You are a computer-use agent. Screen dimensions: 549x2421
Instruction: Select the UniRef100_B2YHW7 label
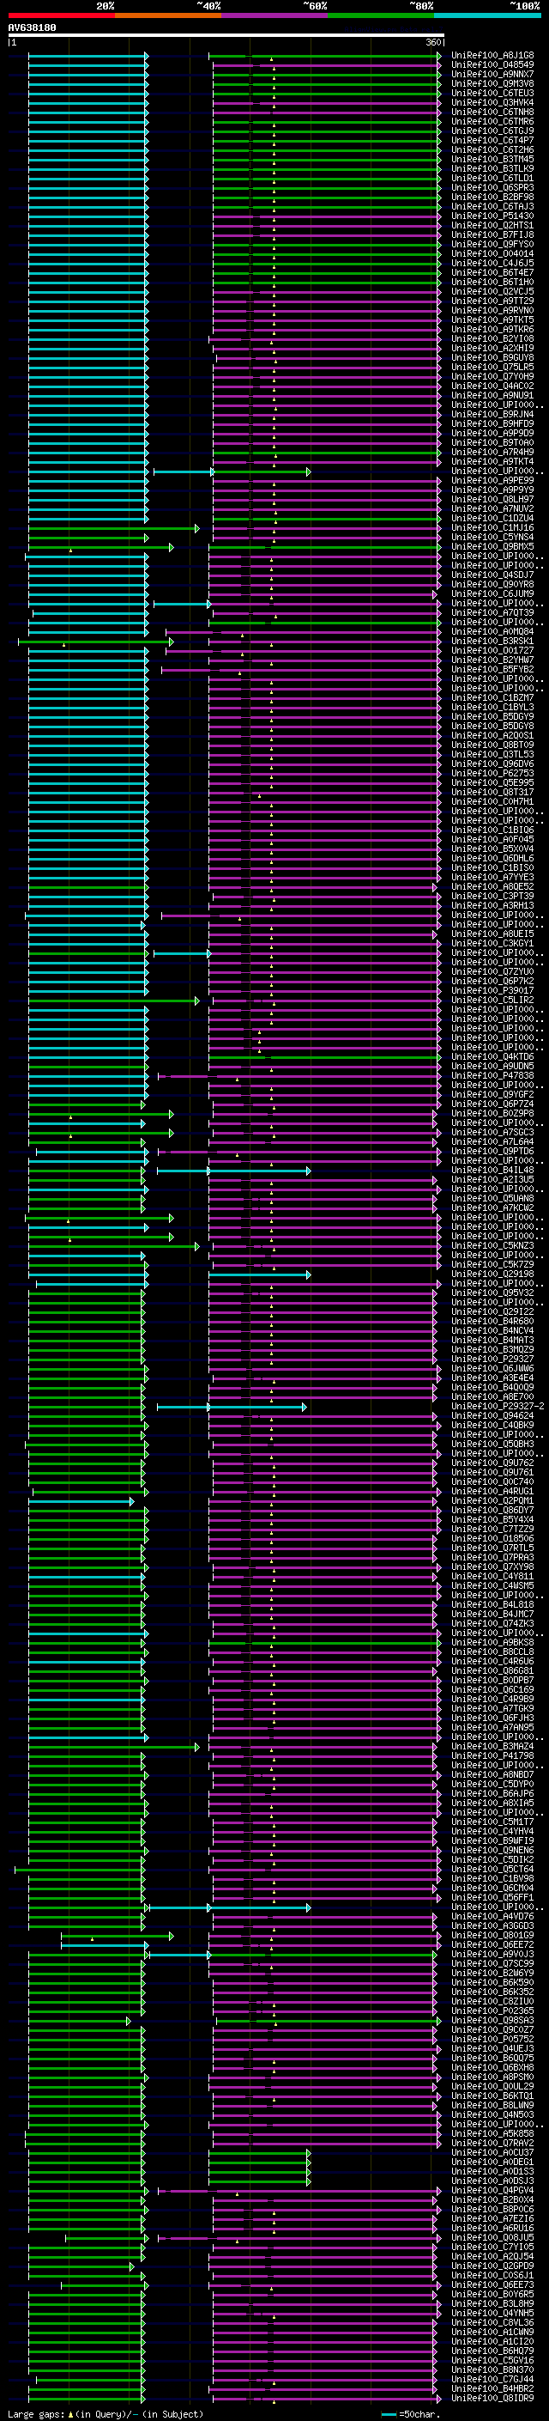492,660
